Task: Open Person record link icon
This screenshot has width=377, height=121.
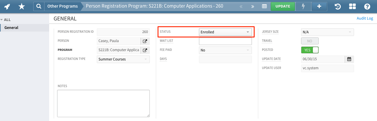Action: [x=145, y=41]
